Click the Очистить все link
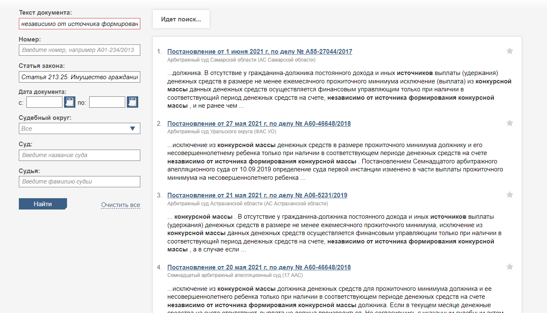This screenshot has height=313, width=547. point(121,205)
